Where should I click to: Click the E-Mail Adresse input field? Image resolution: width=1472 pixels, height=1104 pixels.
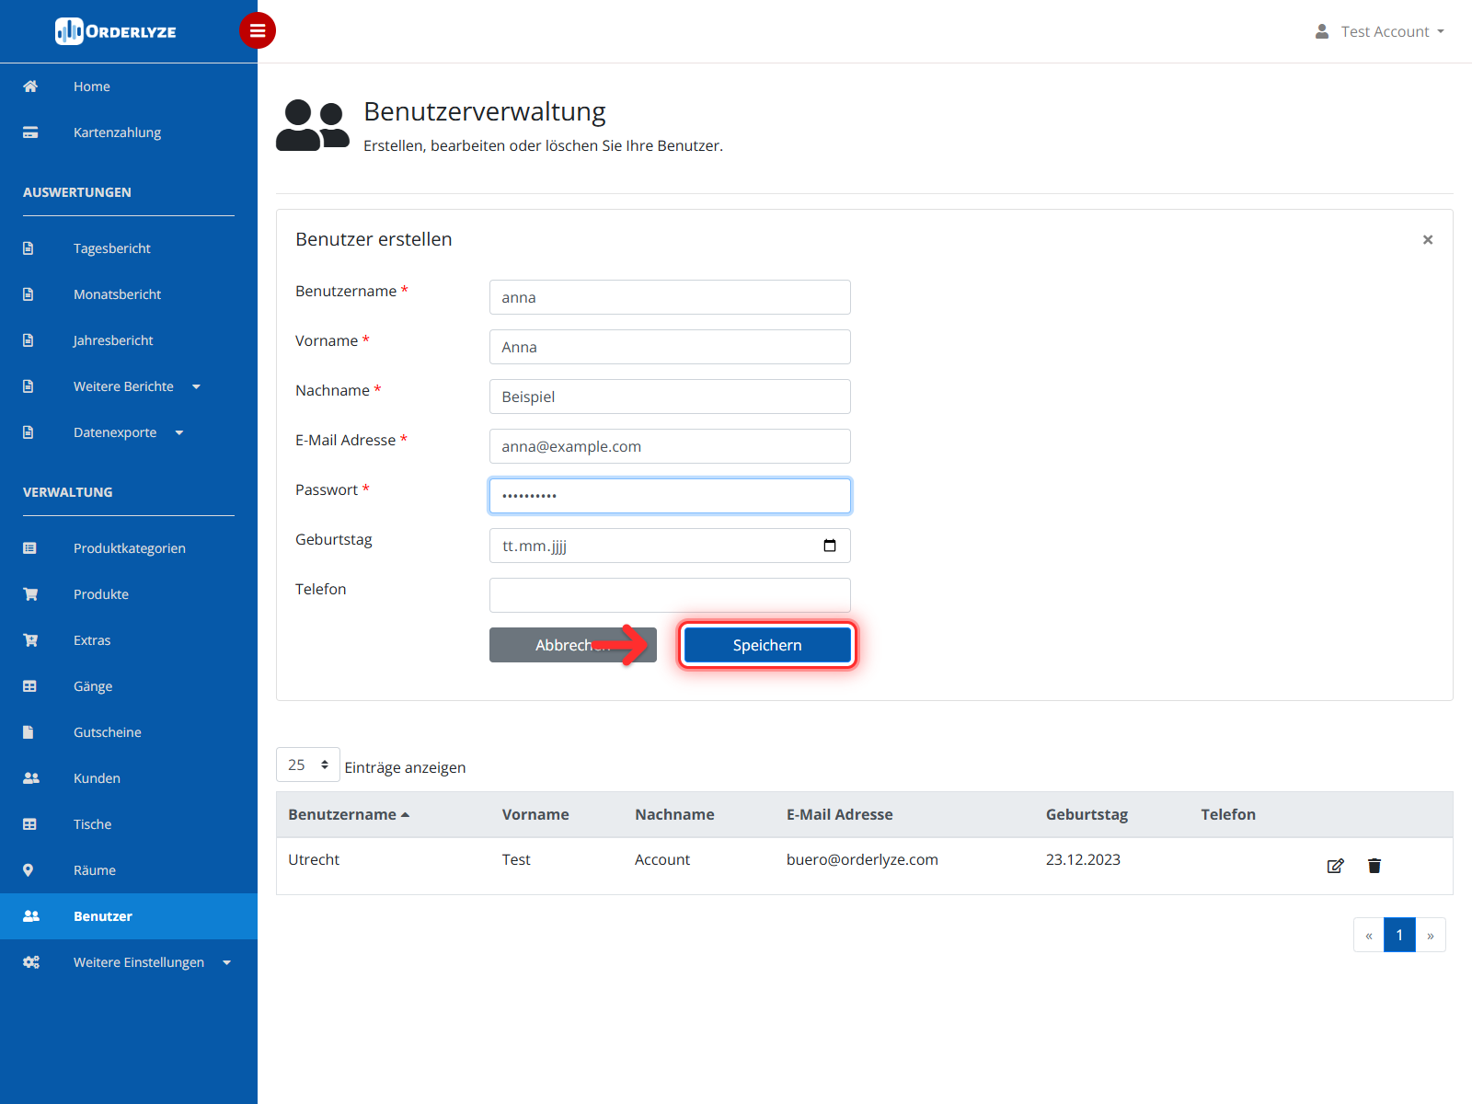tap(670, 446)
